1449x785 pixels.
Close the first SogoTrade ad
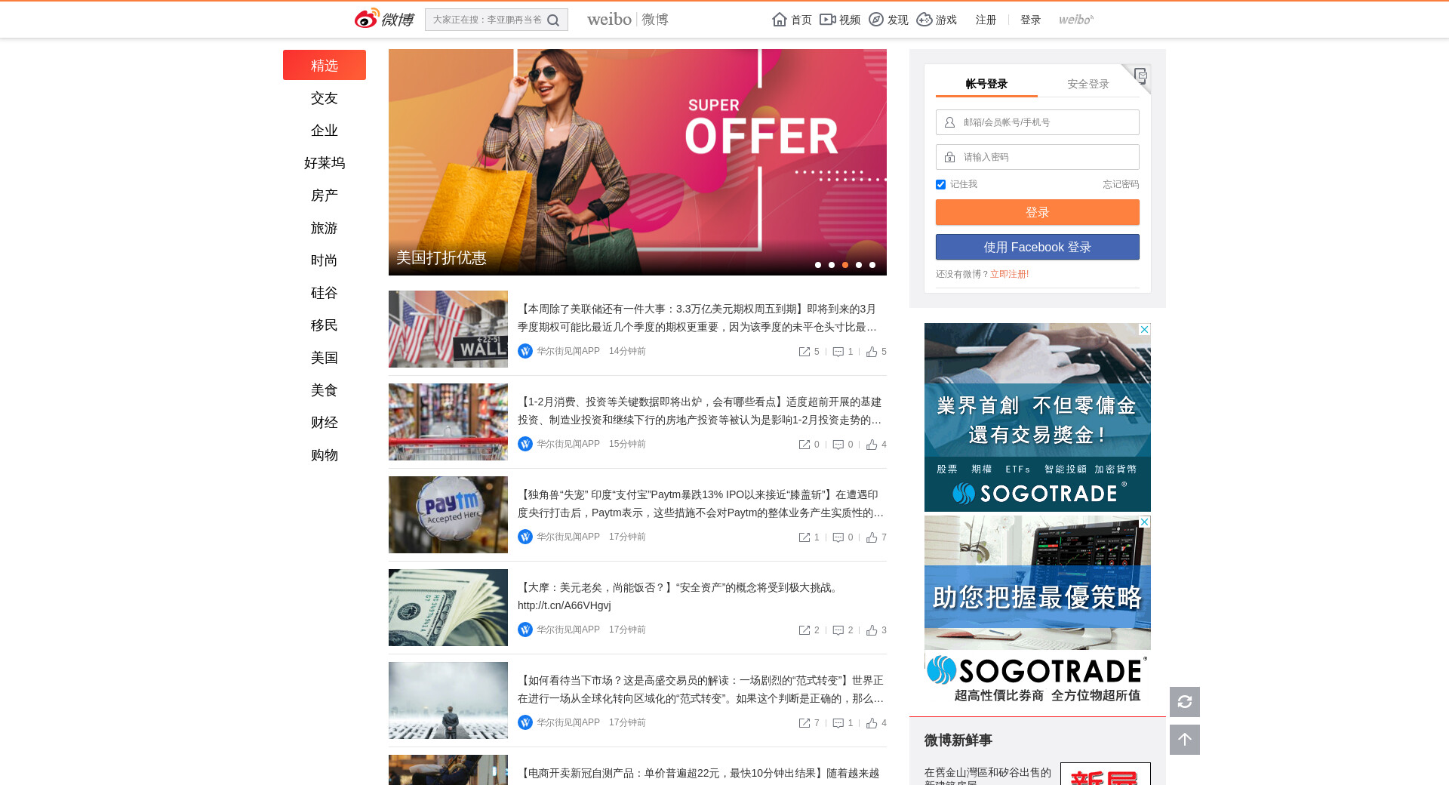point(1144,330)
